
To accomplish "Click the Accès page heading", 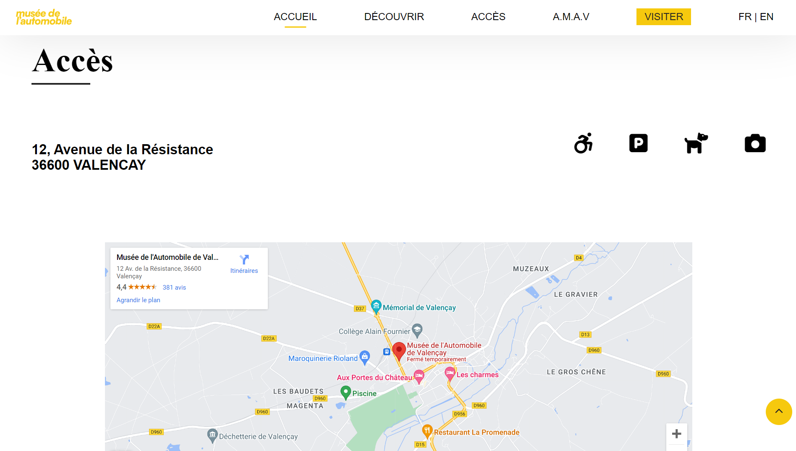I will (x=73, y=61).
